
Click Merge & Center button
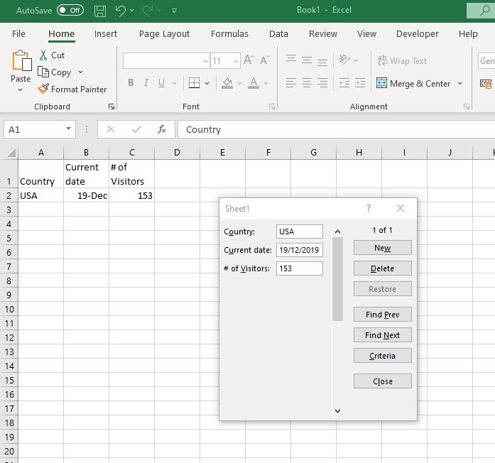(x=413, y=83)
